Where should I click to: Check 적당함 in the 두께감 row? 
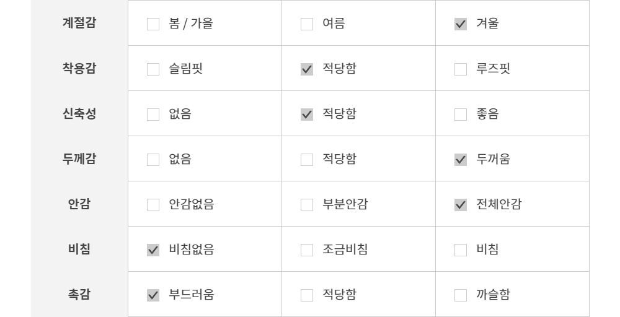click(x=307, y=160)
